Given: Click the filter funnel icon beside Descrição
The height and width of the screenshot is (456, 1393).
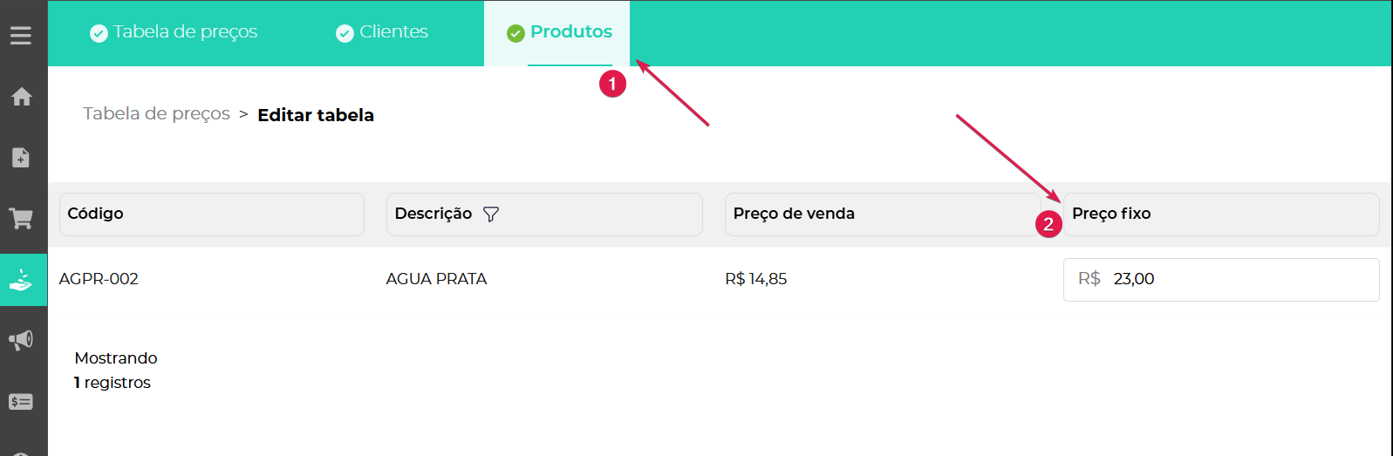Looking at the screenshot, I should [491, 214].
